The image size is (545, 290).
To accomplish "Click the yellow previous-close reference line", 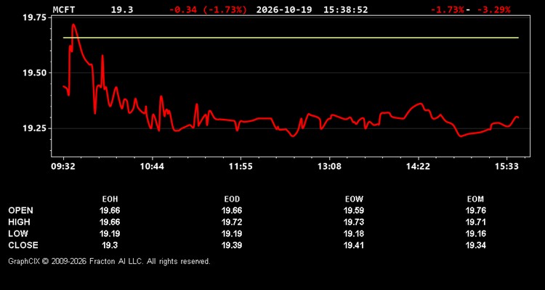I will pyautogui.click(x=291, y=38).
